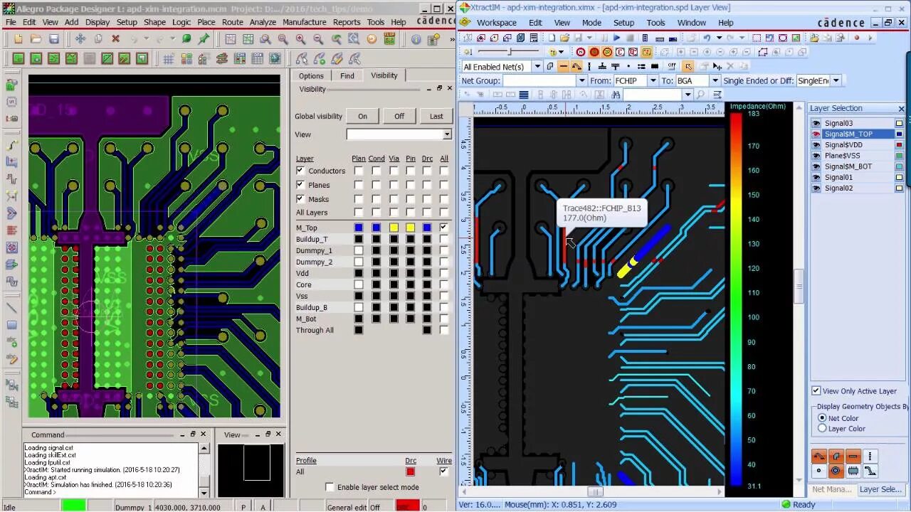Uncheck the M_Top All checkbox
Screen dimensions: 911x512
coord(444,228)
